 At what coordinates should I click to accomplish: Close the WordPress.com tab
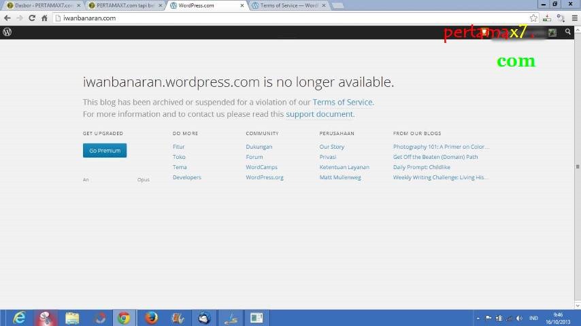pos(242,5)
